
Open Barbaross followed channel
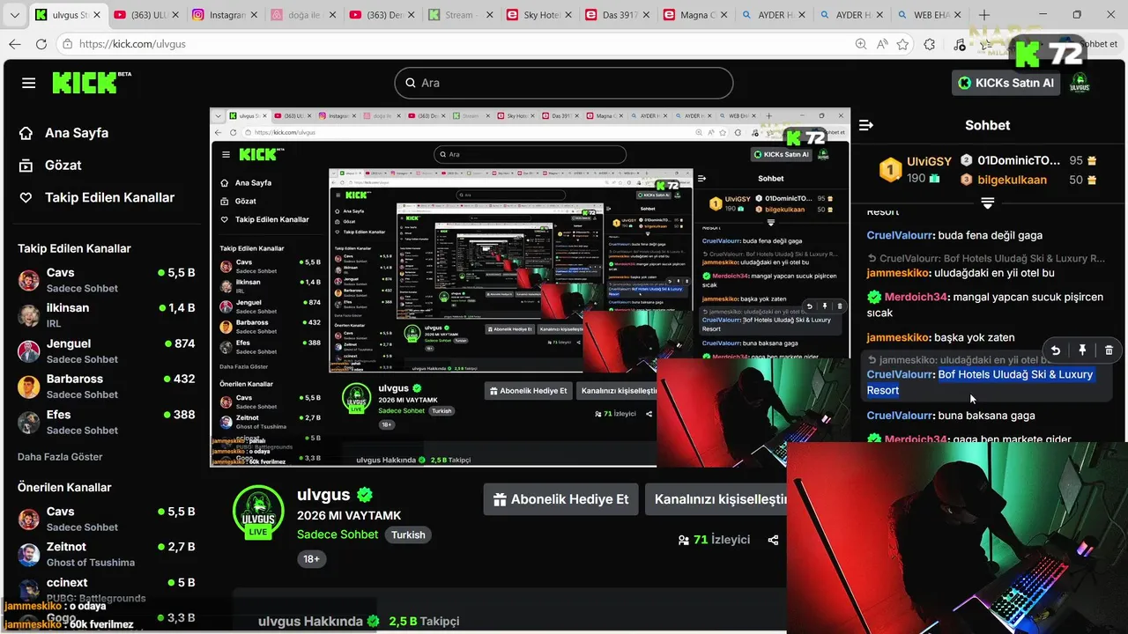coord(107,387)
